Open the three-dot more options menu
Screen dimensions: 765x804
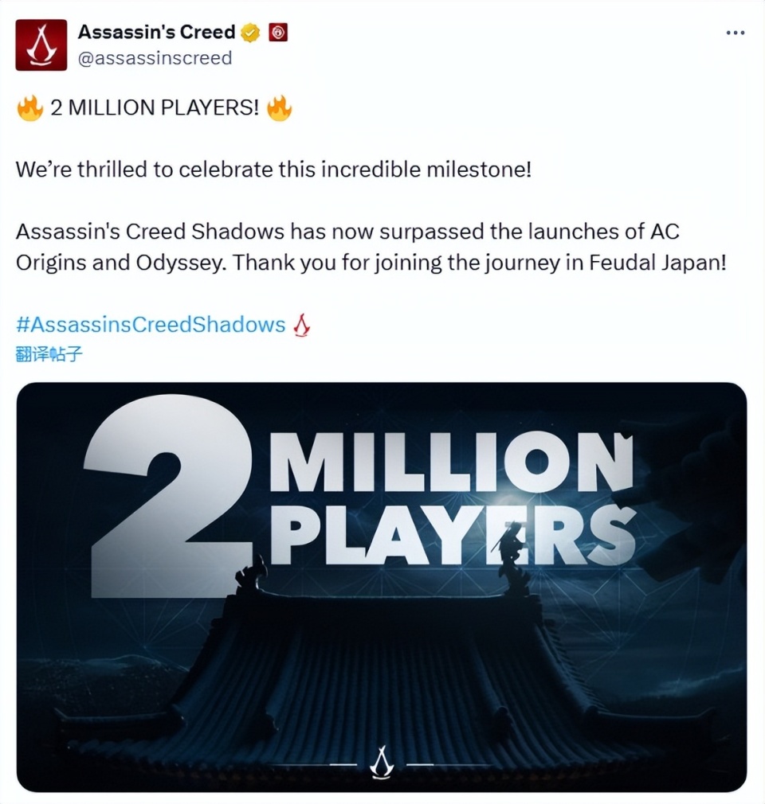click(x=736, y=33)
